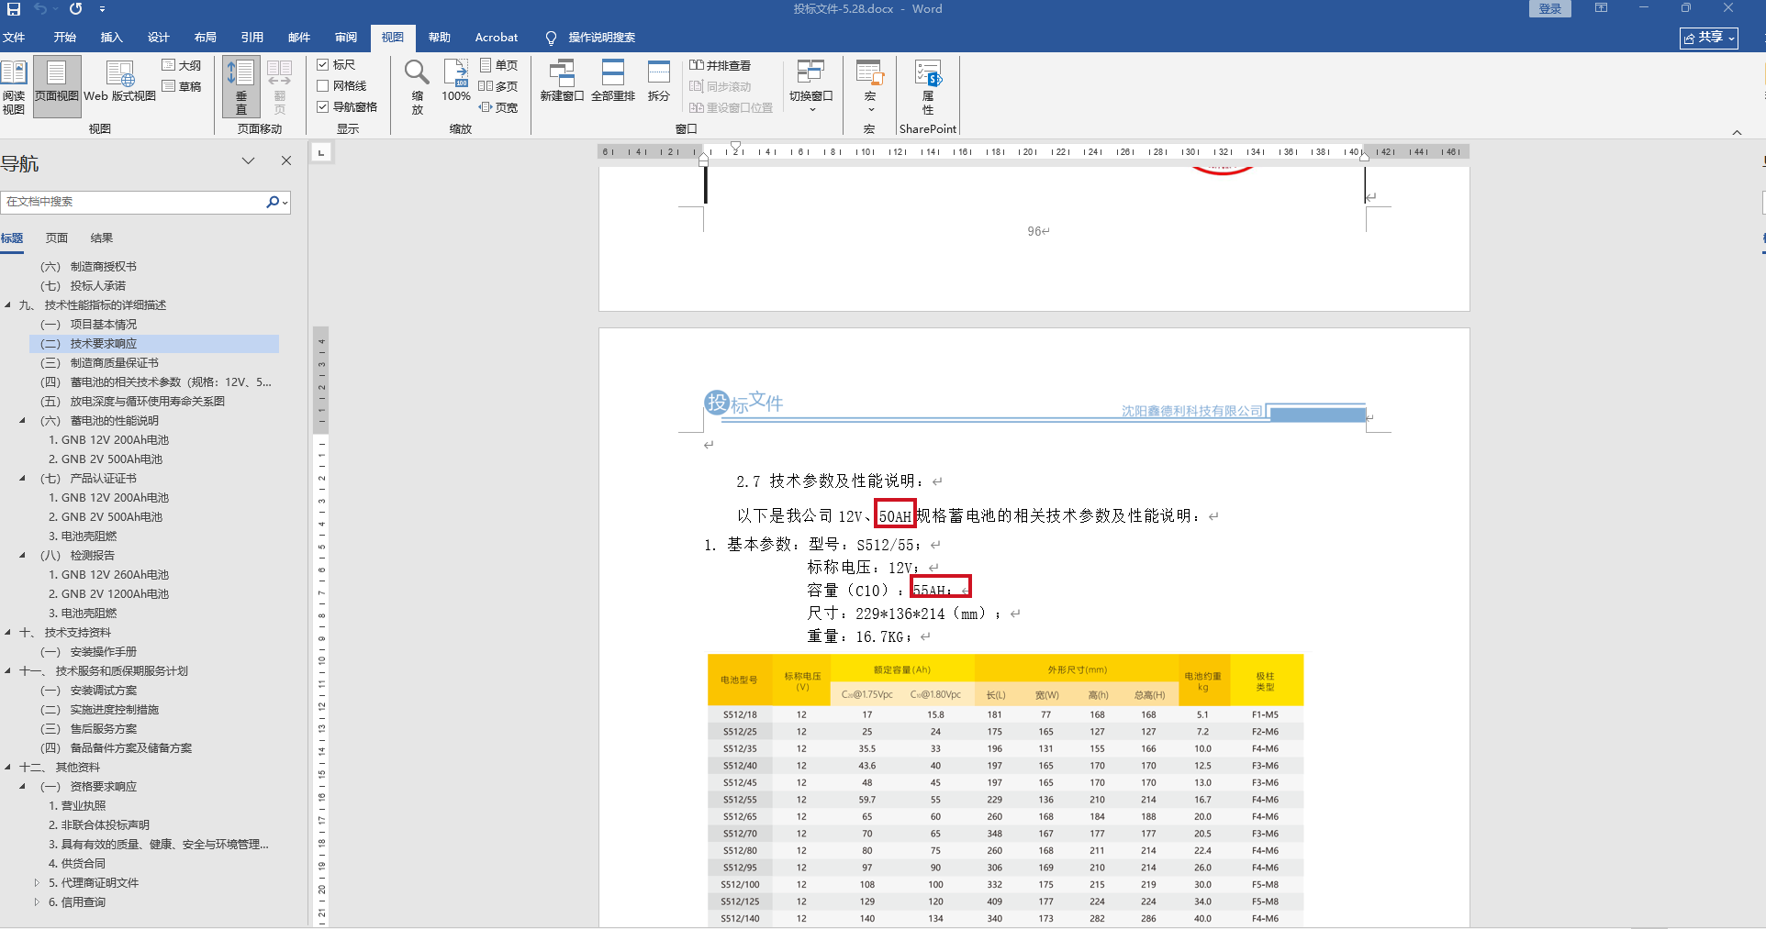
Task: Set zoom to 100% icon
Action: click(x=456, y=81)
